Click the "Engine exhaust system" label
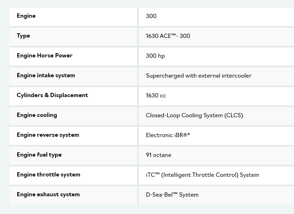The height and width of the screenshot is (214, 294). tap(48, 195)
